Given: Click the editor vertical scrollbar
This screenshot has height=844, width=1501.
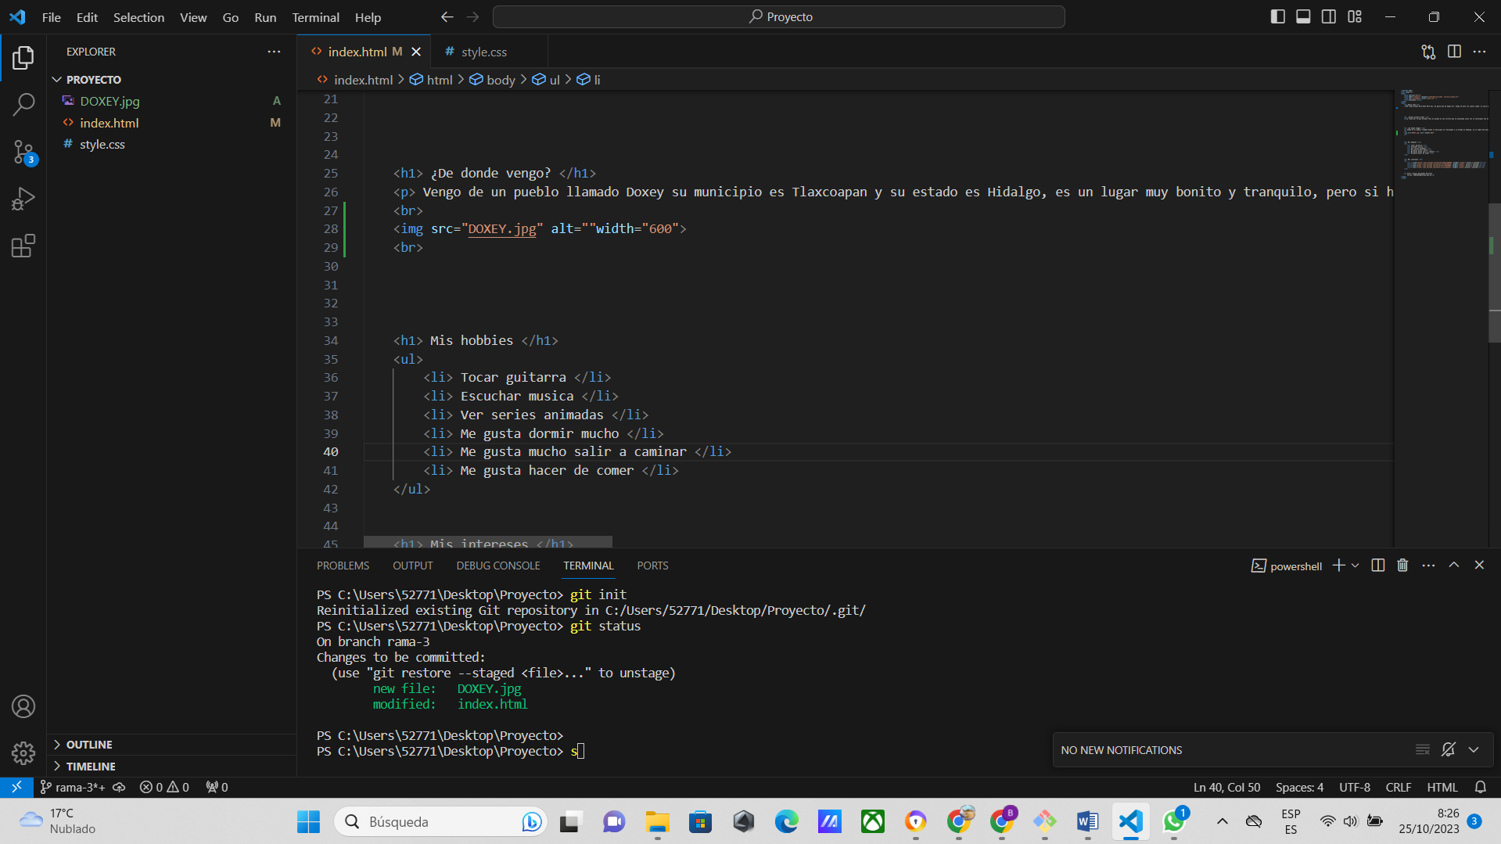Looking at the screenshot, I should point(1494,274).
